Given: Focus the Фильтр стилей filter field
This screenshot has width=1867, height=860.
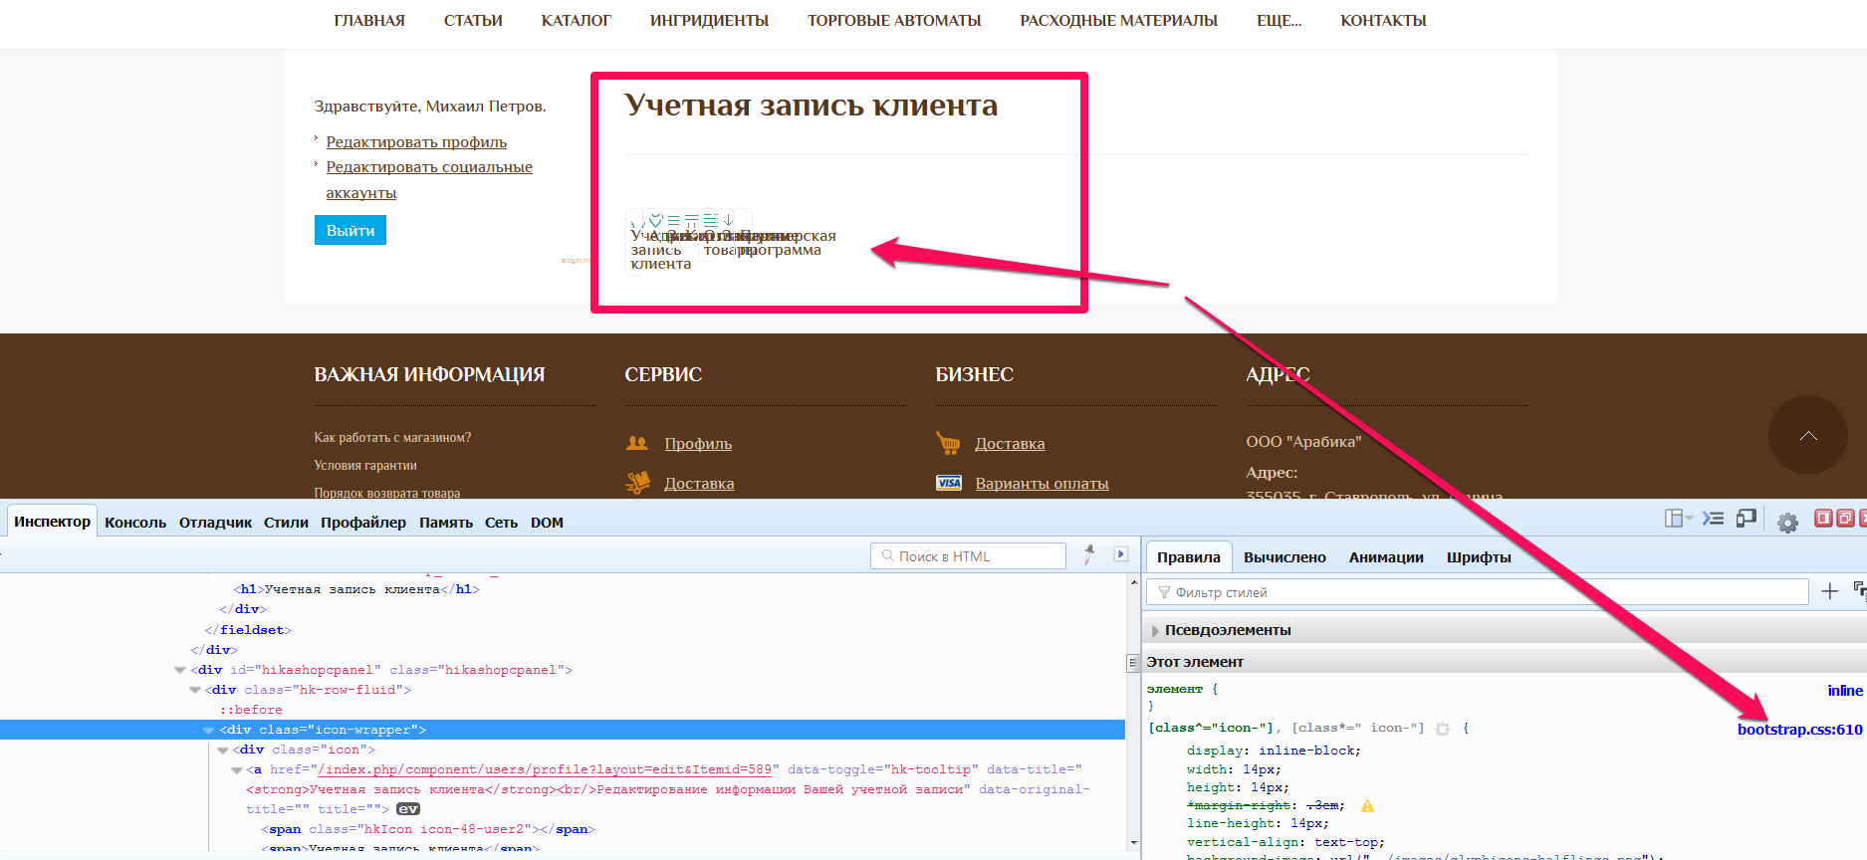Looking at the screenshot, I should coord(1478,592).
